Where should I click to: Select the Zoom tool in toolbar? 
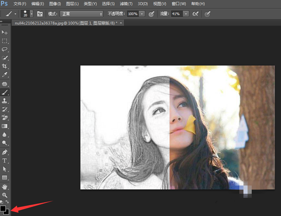[5, 195]
